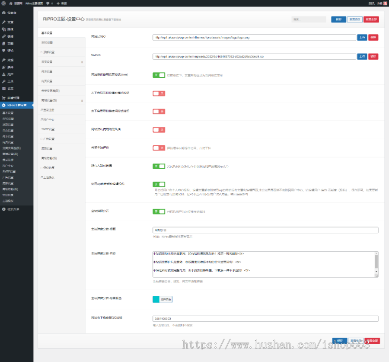Open the WordPress logo menu
Image resolution: width=389 pixels, height=362 pixels.
[3, 3]
